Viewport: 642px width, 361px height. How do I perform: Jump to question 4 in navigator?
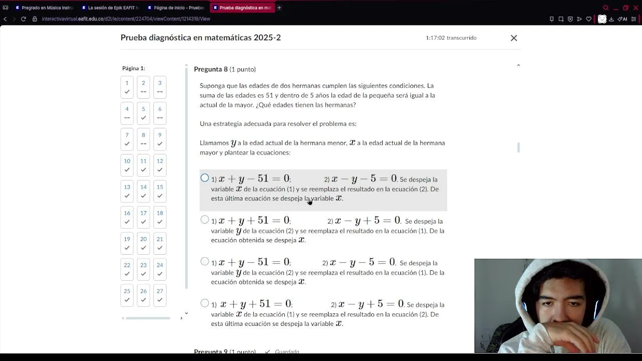click(127, 113)
